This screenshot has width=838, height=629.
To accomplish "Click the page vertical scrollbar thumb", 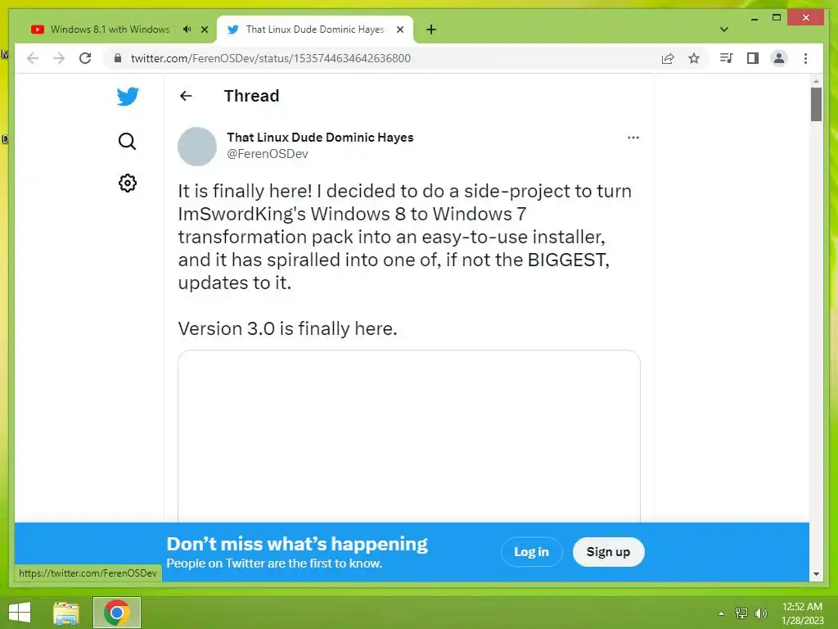I will coord(816,104).
